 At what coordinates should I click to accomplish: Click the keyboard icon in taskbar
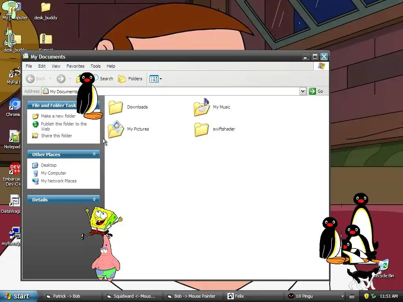[x=352, y=296]
